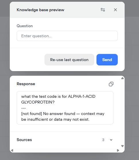Click the Question label above input
The image size is (139, 160).
click(25, 26)
